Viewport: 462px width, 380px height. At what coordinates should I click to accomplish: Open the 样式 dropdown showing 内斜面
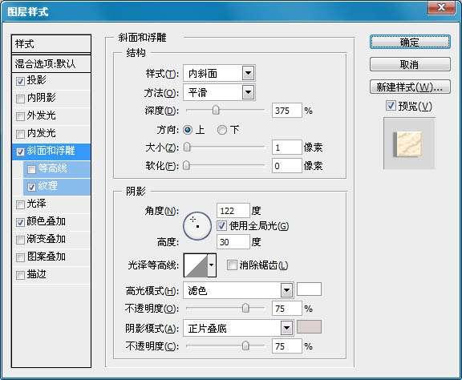pyautogui.click(x=219, y=73)
